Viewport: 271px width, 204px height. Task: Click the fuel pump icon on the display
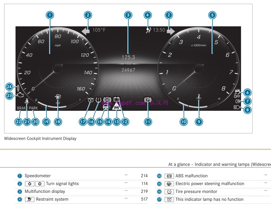(58, 97)
